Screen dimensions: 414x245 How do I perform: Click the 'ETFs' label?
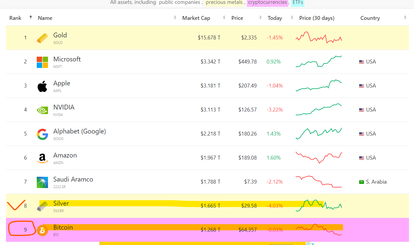[x=298, y=3]
